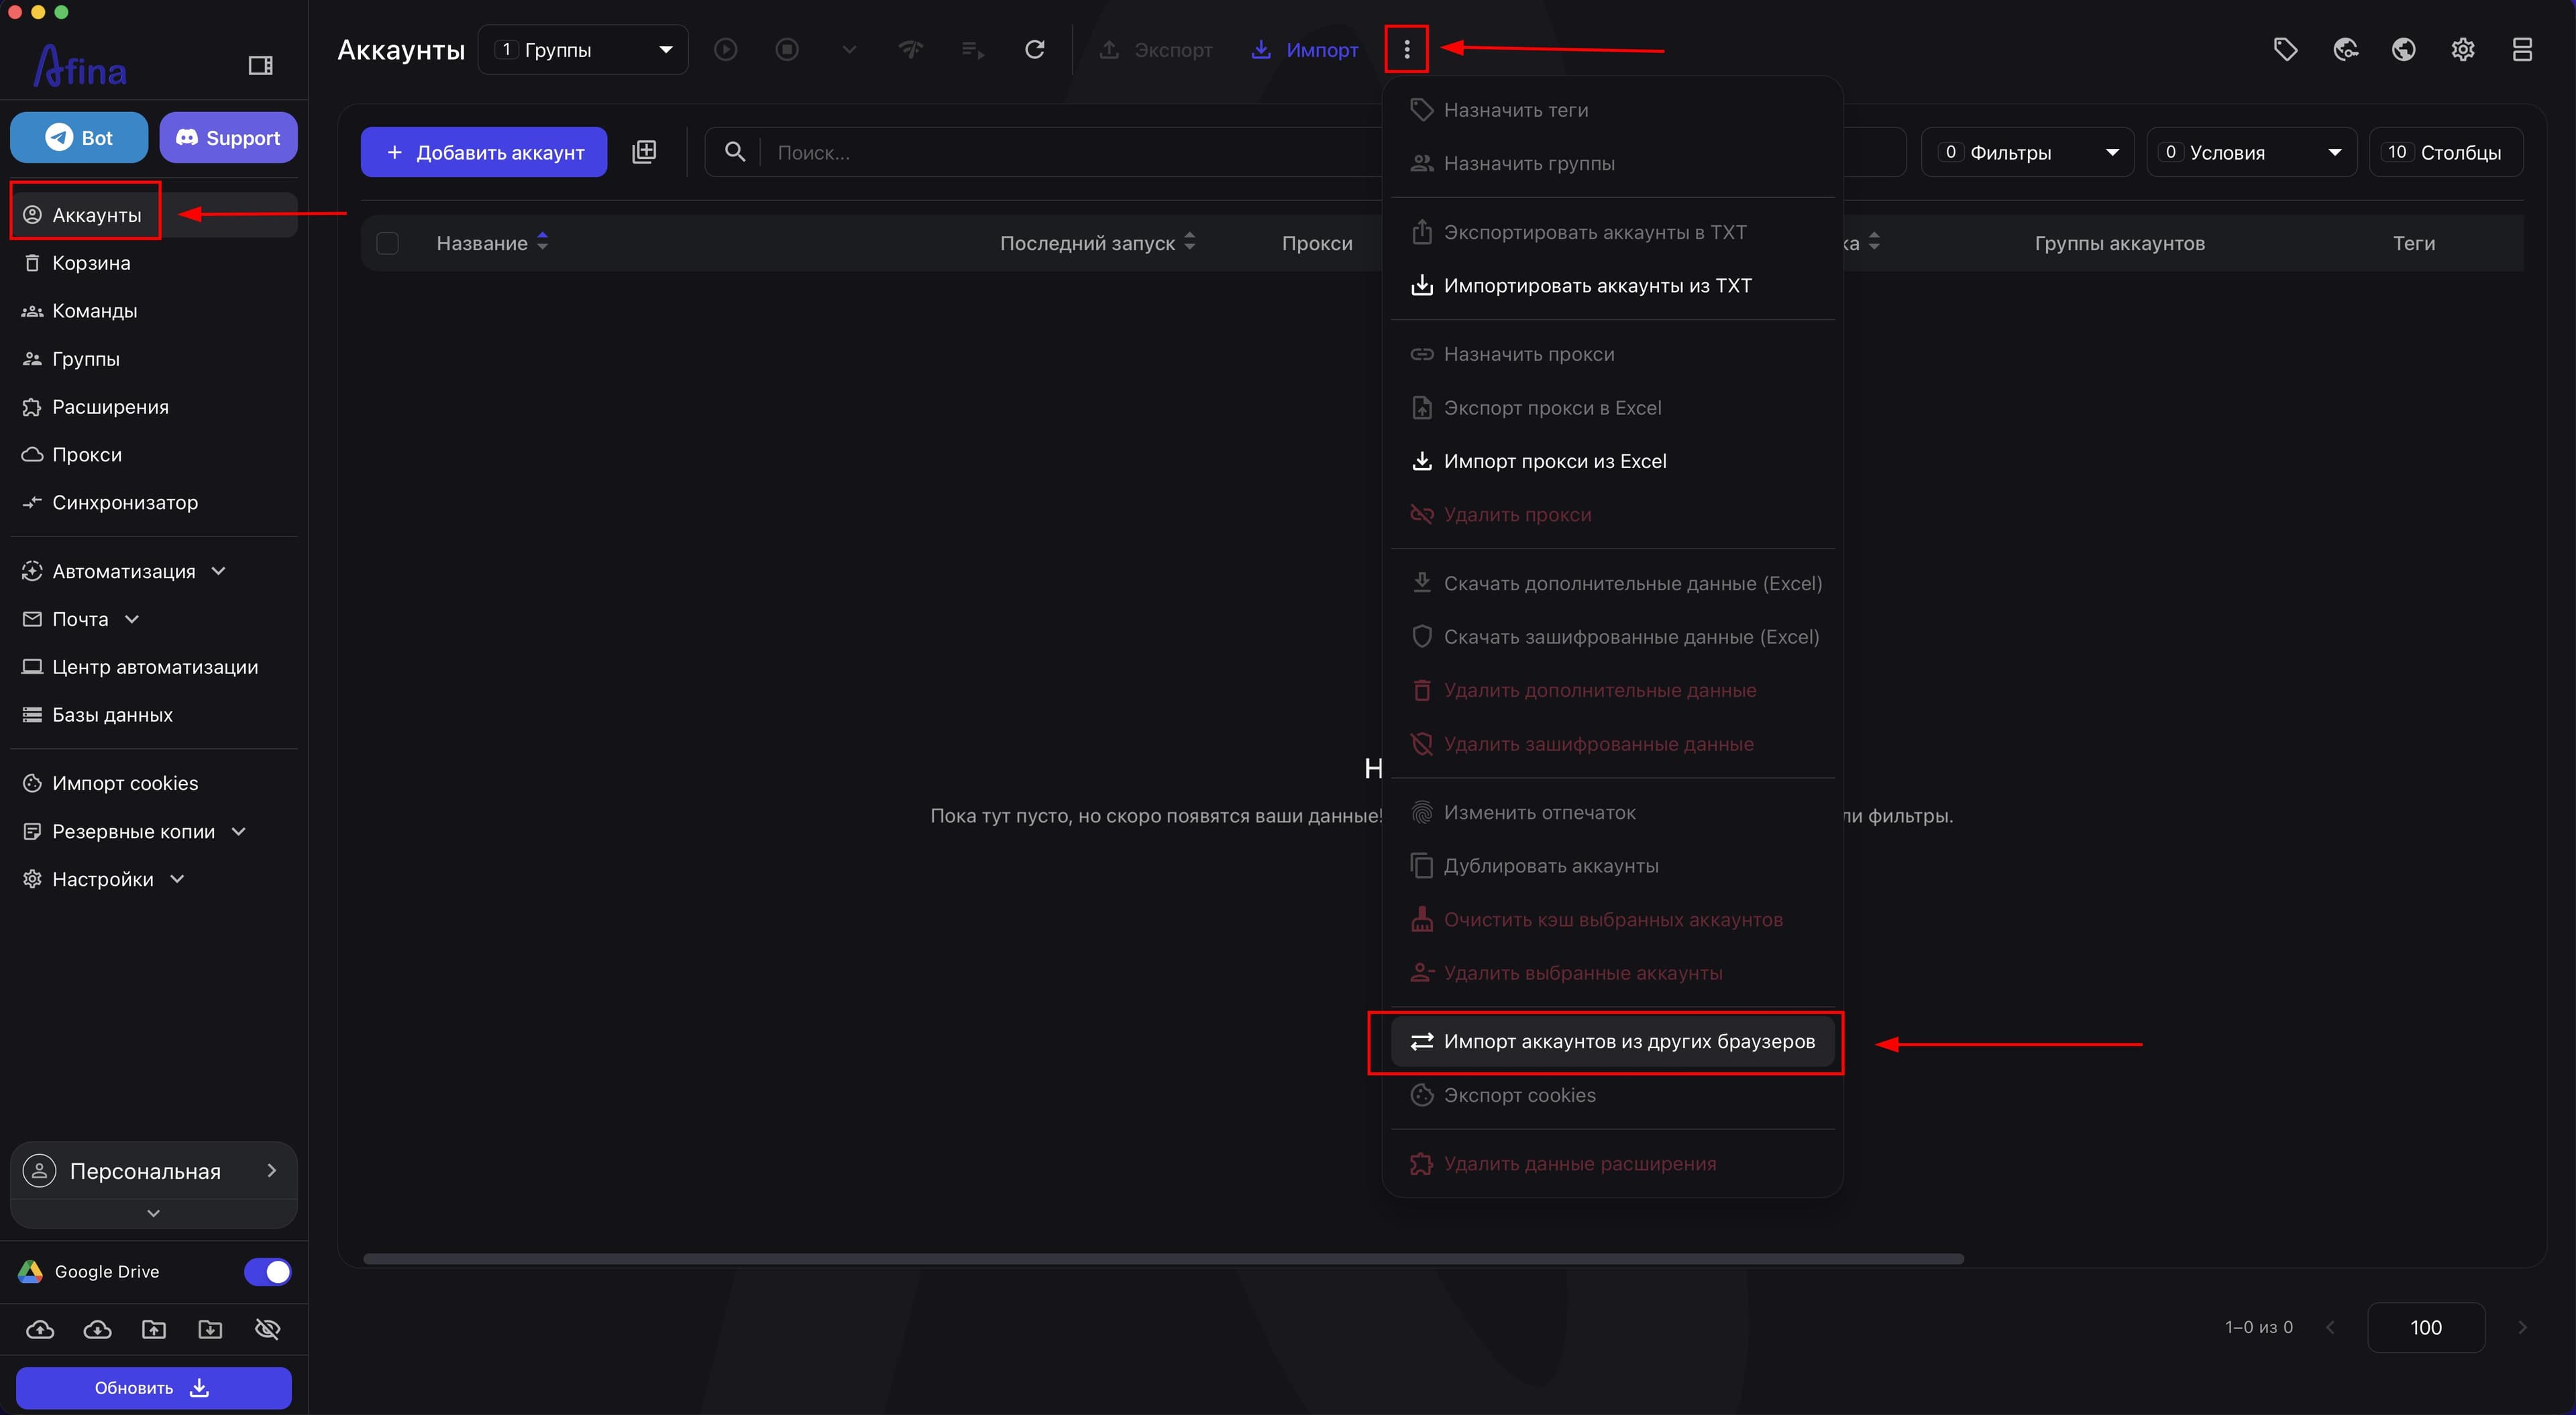
Task: Click the globe icon in top-right
Action: 2403,49
